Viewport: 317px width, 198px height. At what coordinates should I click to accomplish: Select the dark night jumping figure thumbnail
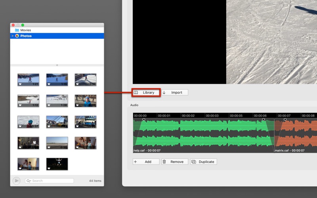pyautogui.click(x=57, y=164)
